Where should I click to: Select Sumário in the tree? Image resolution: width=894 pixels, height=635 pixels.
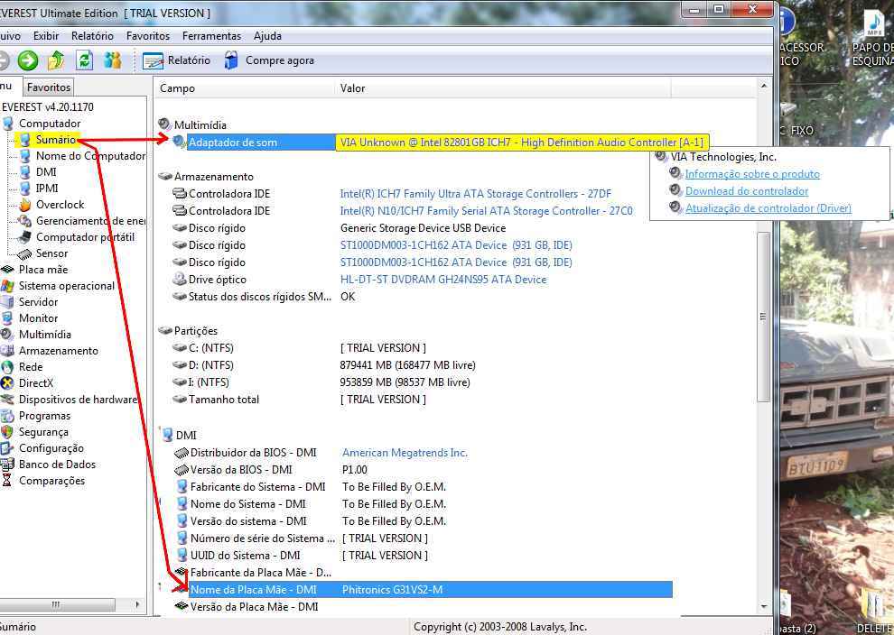[55, 140]
